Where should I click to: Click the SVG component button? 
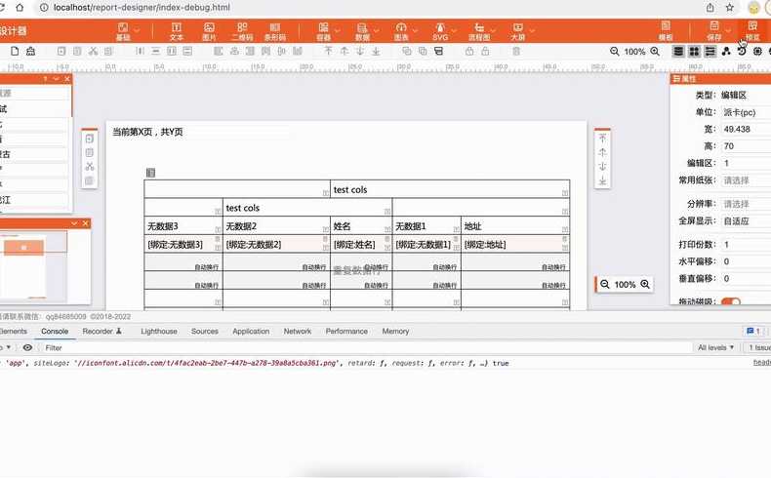(440, 31)
